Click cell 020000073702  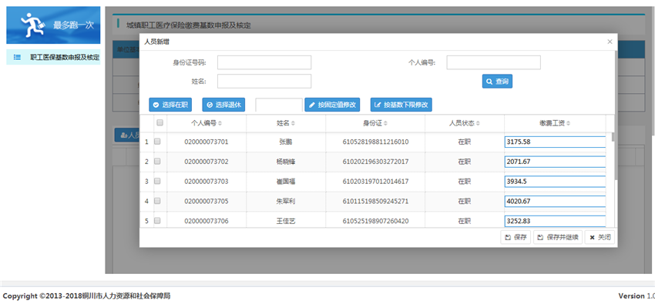207,162
